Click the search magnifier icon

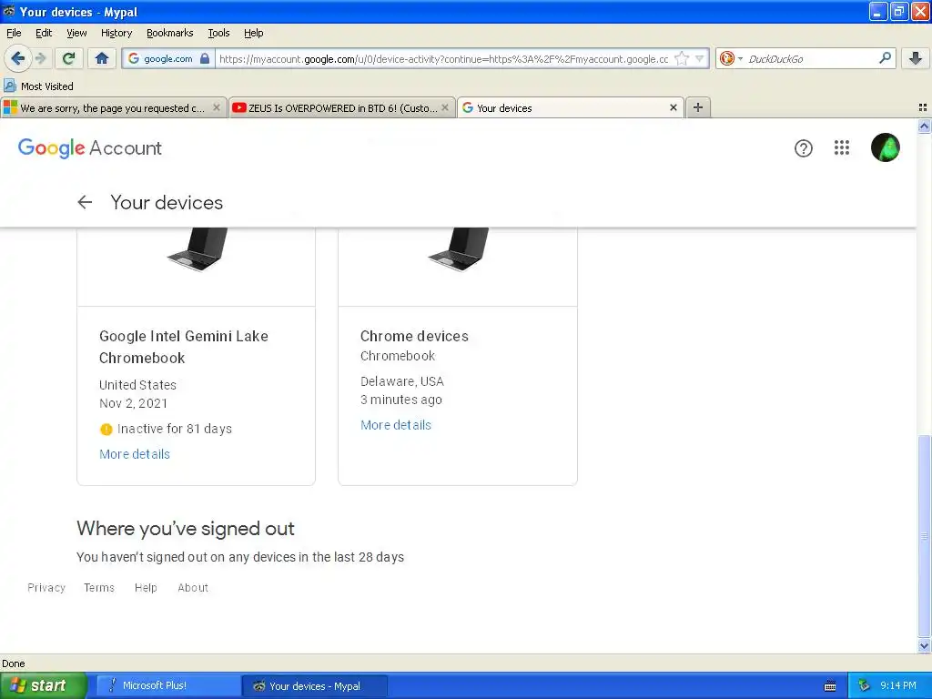click(x=885, y=57)
